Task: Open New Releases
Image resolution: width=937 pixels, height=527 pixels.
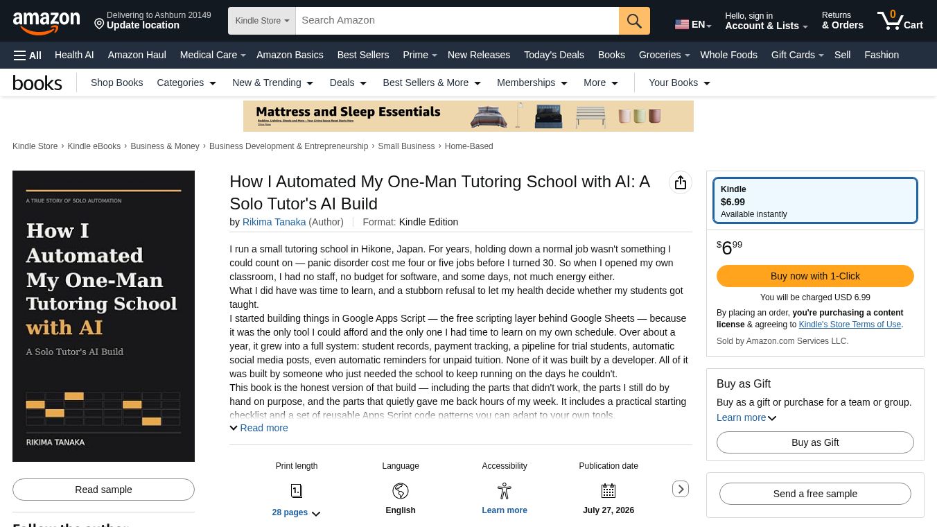Action: pos(479,55)
